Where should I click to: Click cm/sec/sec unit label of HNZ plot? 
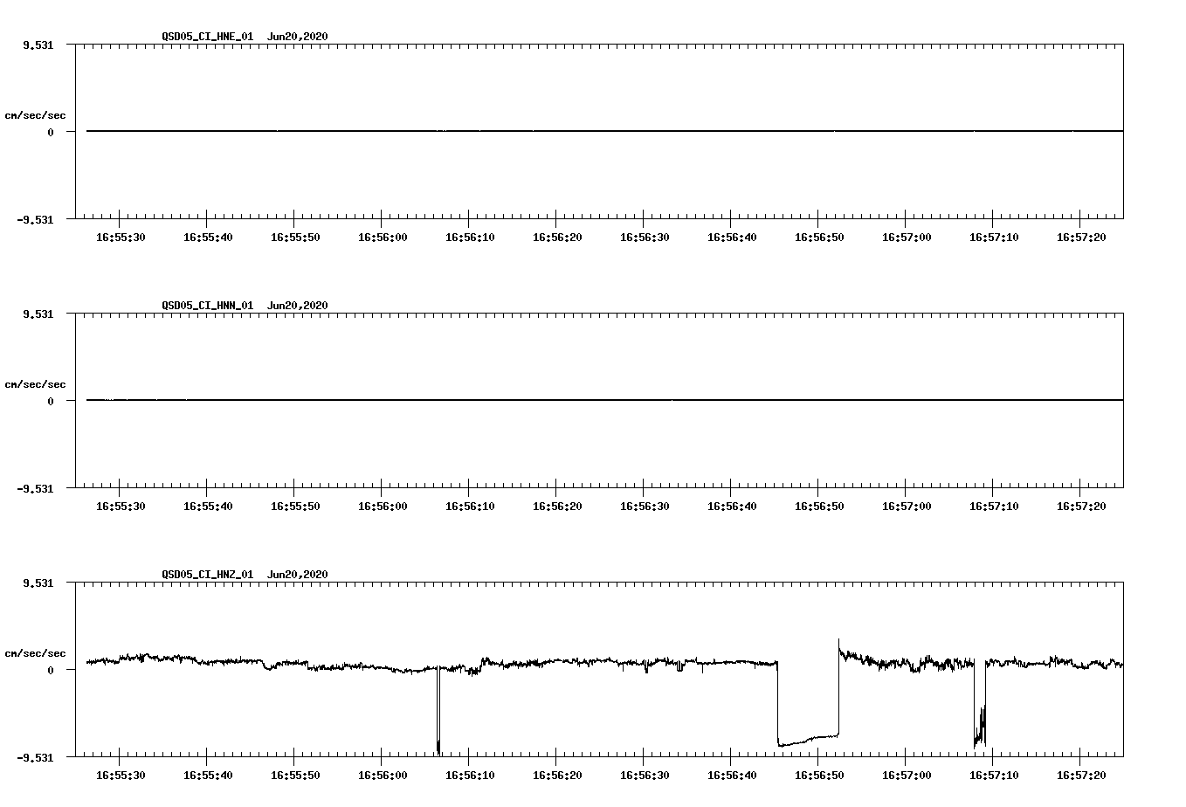click(36, 653)
